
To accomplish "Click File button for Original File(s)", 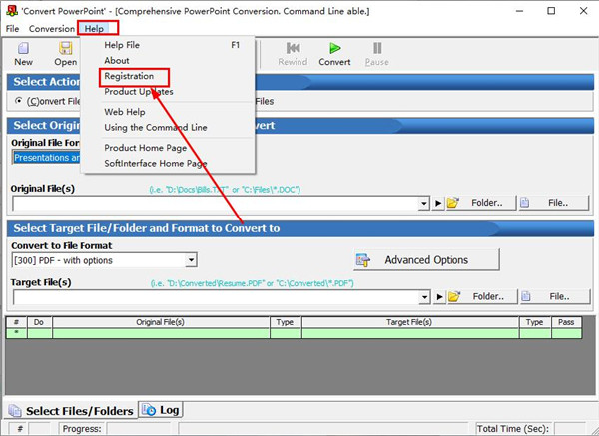I will point(553,203).
